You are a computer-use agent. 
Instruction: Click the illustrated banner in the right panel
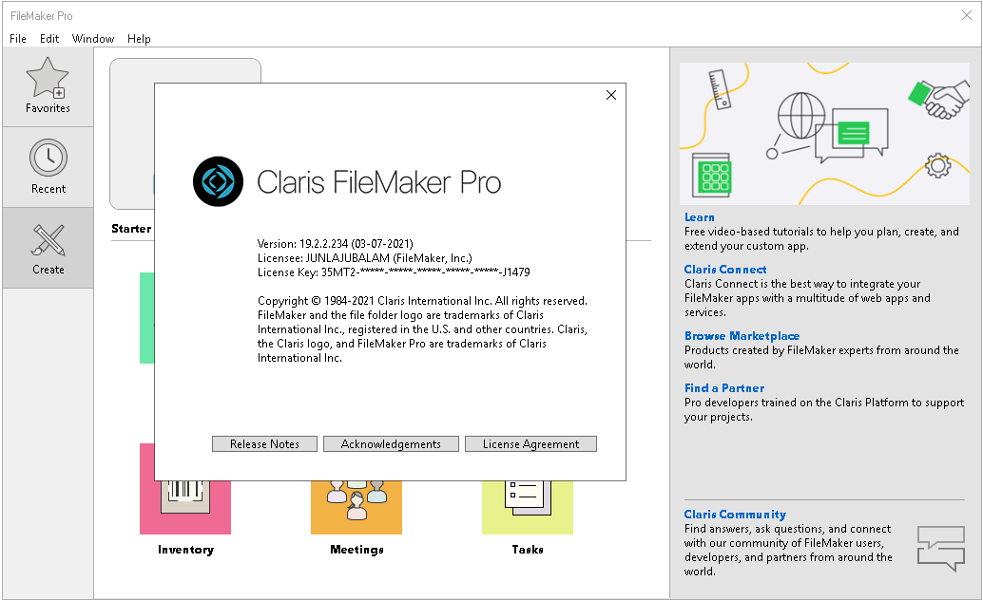click(824, 134)
